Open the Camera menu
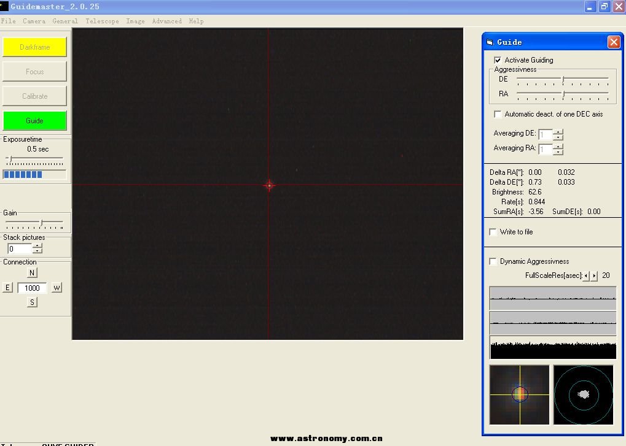The width and height of the screenshot is (626, 446). click(34, 21)
